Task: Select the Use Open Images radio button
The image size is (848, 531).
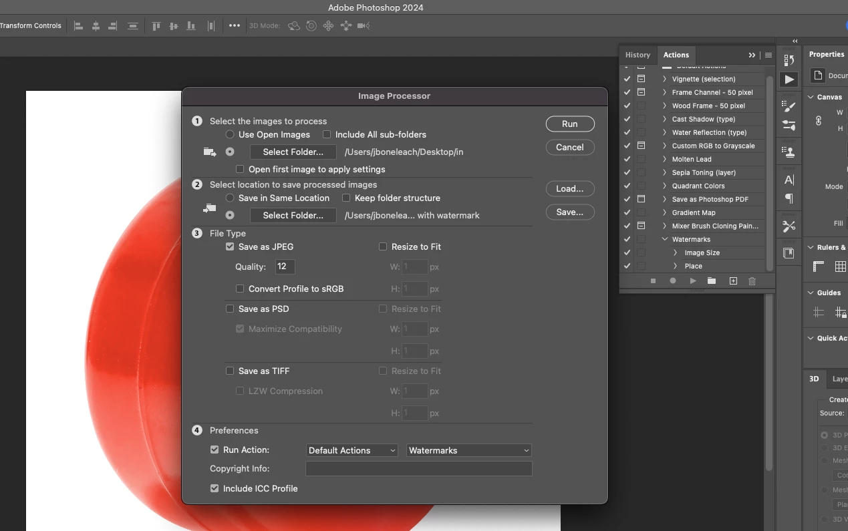Action: point(230,134)
